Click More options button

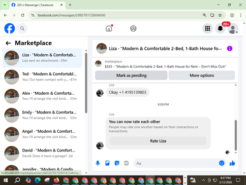[202, 75]
